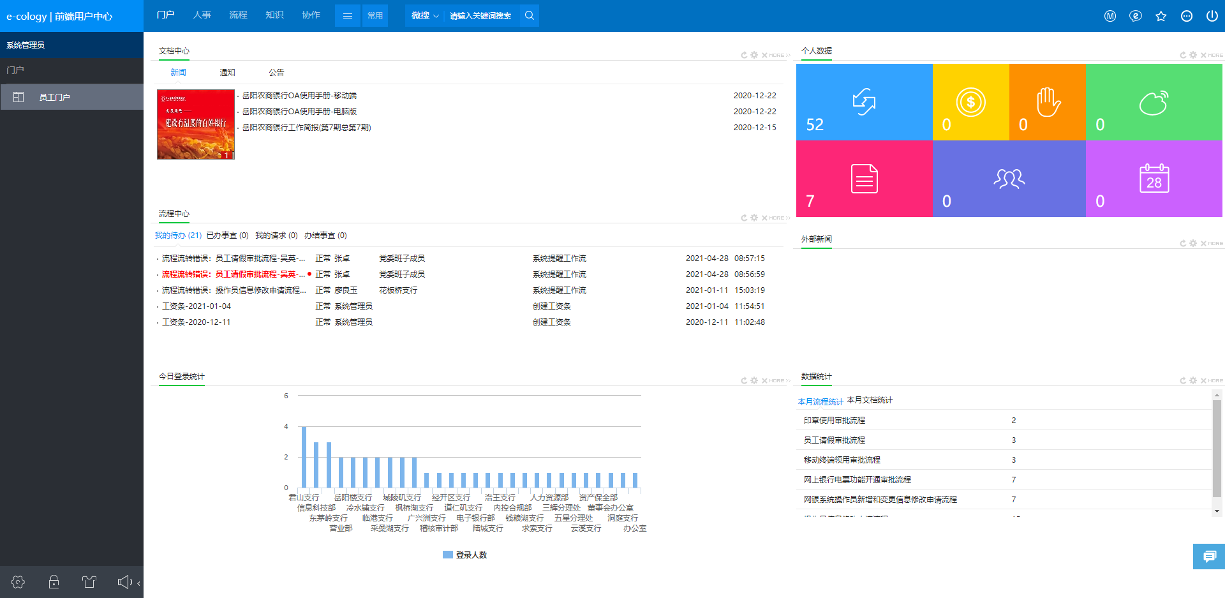
Task: Close the 今日登录统计 panel with X icon
Action: coord(764,380)
